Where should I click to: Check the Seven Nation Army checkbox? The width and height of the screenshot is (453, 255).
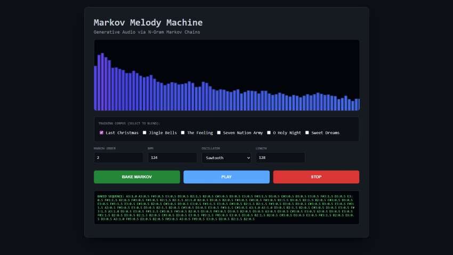[219, 132]
